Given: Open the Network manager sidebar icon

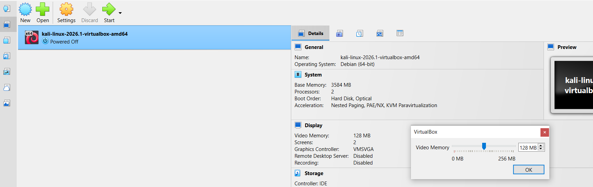Looking at the screenshot, I should click(7, 71).
